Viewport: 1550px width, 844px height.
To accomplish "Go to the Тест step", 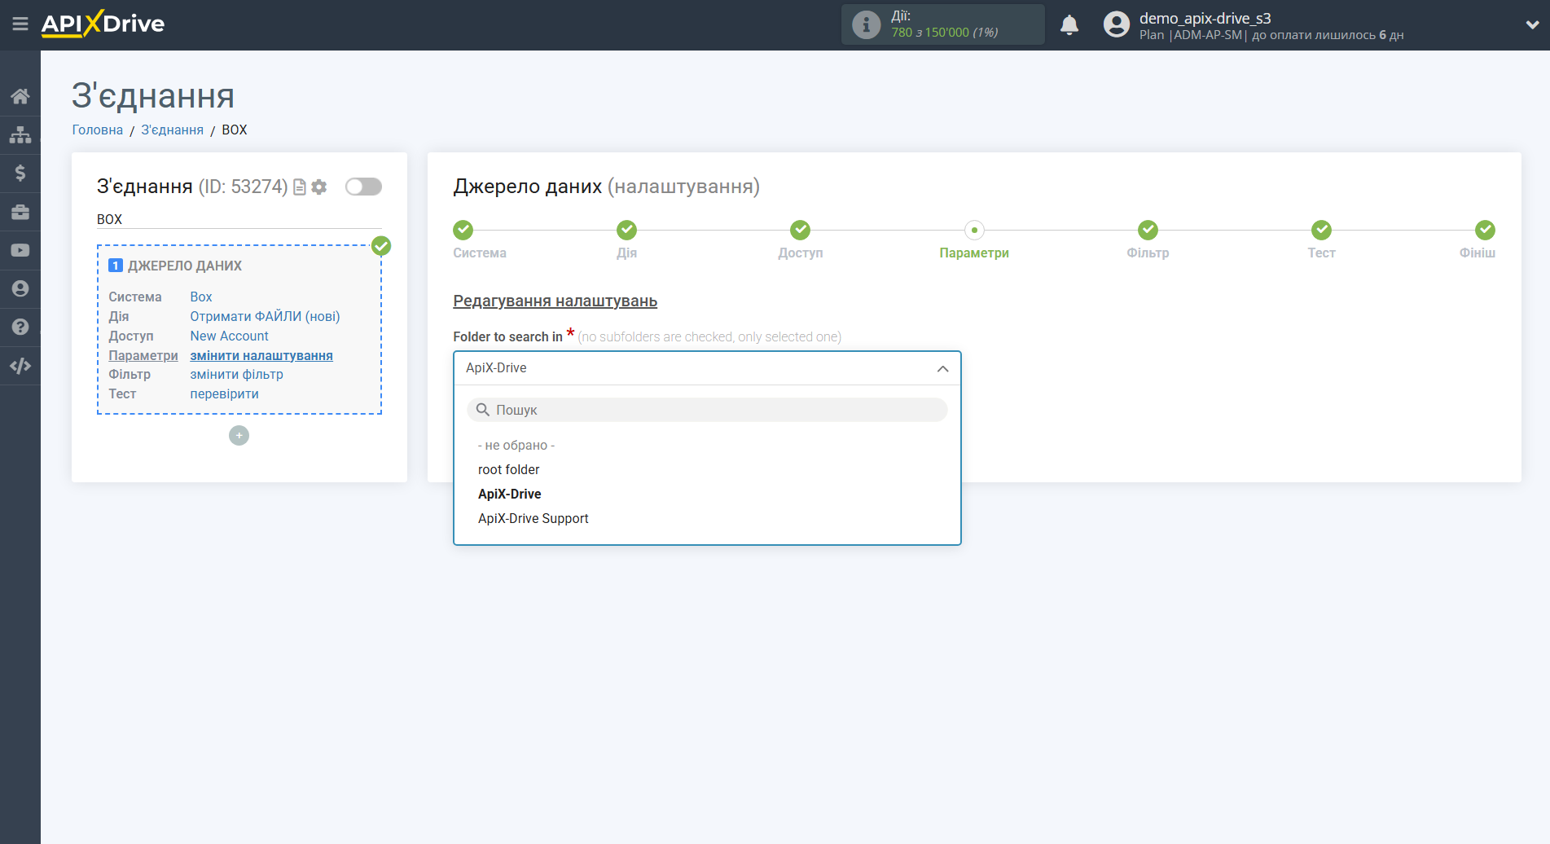I will click(x=1321, y=231).
